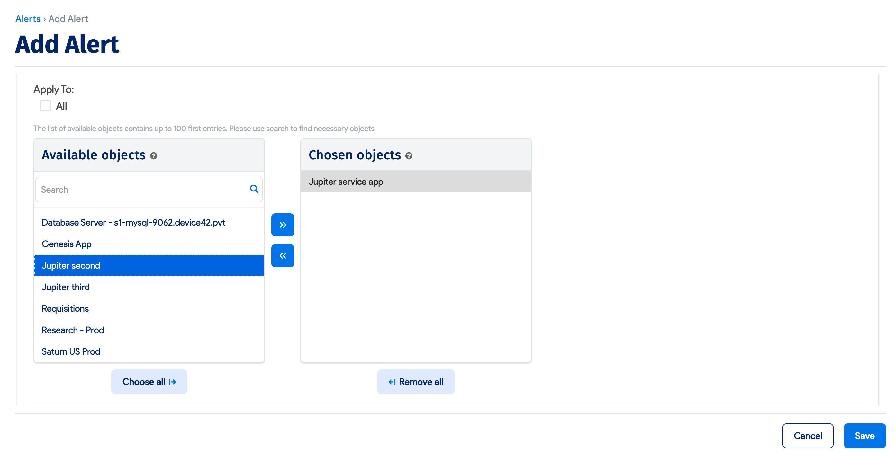Select Jupiter second list item

point(71,266)
